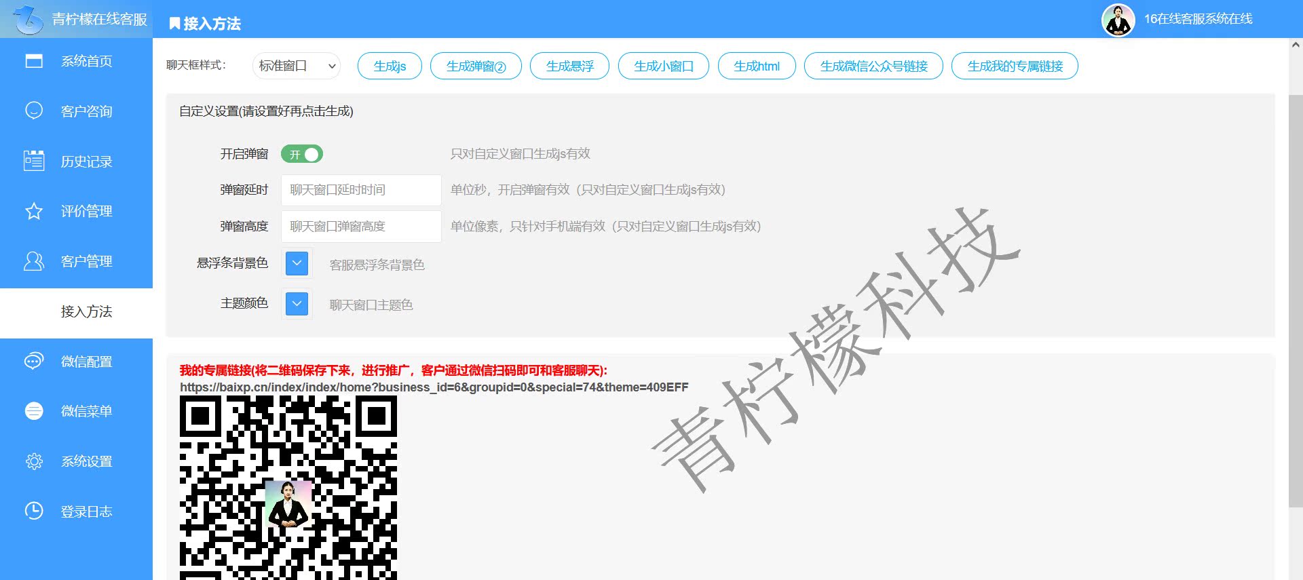This screenshot has width=1303, height=580.
Task: Click the 生成弹窗② button
Action: (476, 66)
